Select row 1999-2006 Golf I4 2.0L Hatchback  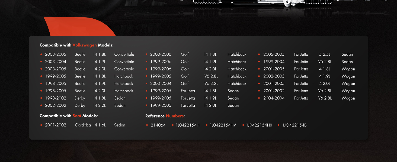click(196, 69)
